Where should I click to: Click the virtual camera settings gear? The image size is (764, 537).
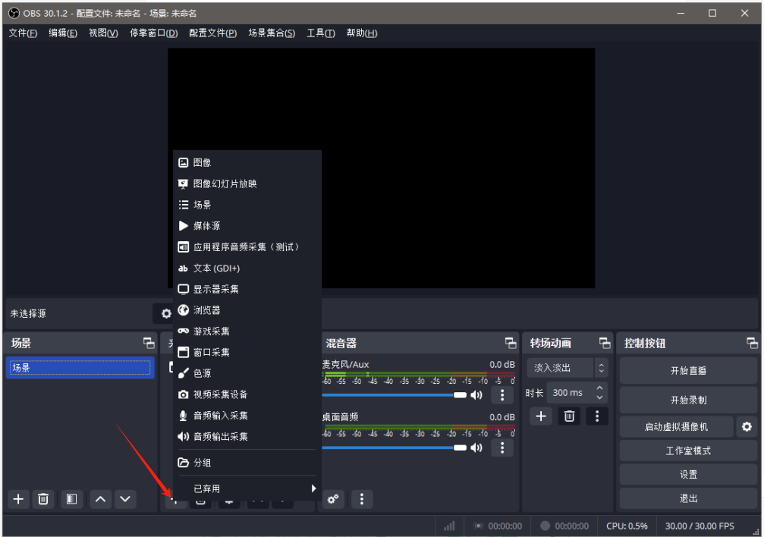(747, 427)
